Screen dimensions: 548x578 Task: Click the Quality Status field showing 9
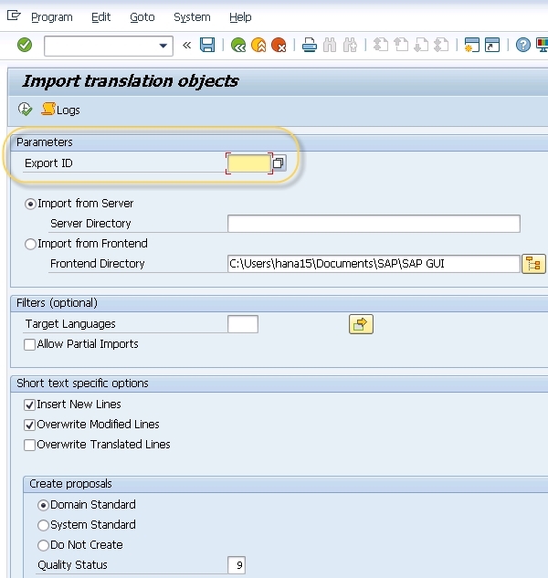(x=237, y=565)
